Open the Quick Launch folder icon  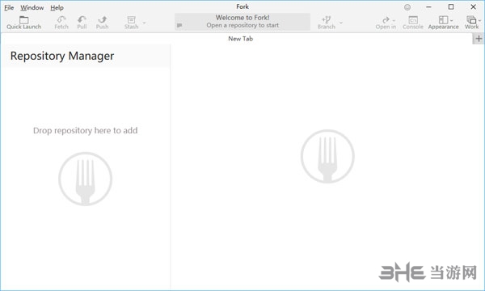coord(23,19)
